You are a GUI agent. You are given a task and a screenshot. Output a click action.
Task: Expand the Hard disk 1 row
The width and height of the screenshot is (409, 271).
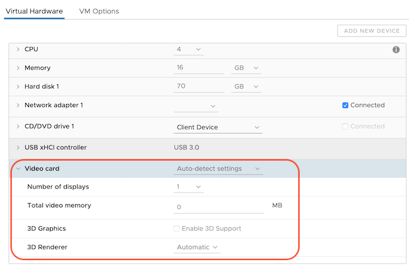[18, 86]
